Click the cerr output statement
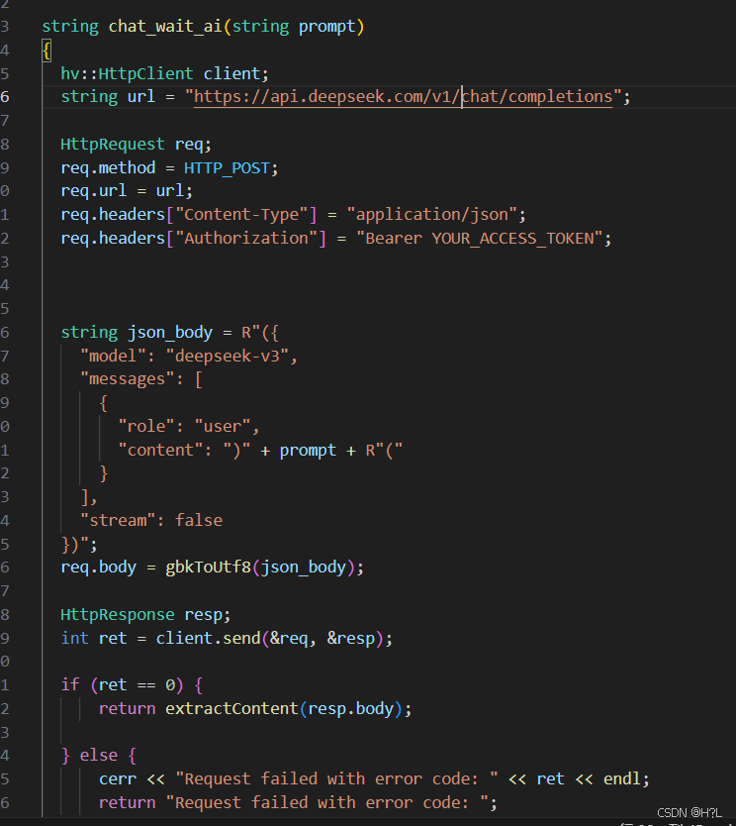The image size is (736, 826). pos(374,779)
